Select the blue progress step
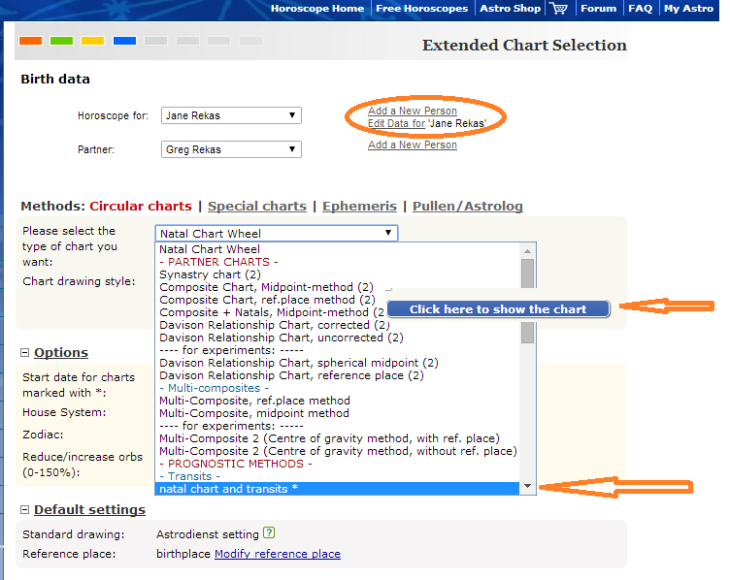730x580 pixels. point(125,41)
